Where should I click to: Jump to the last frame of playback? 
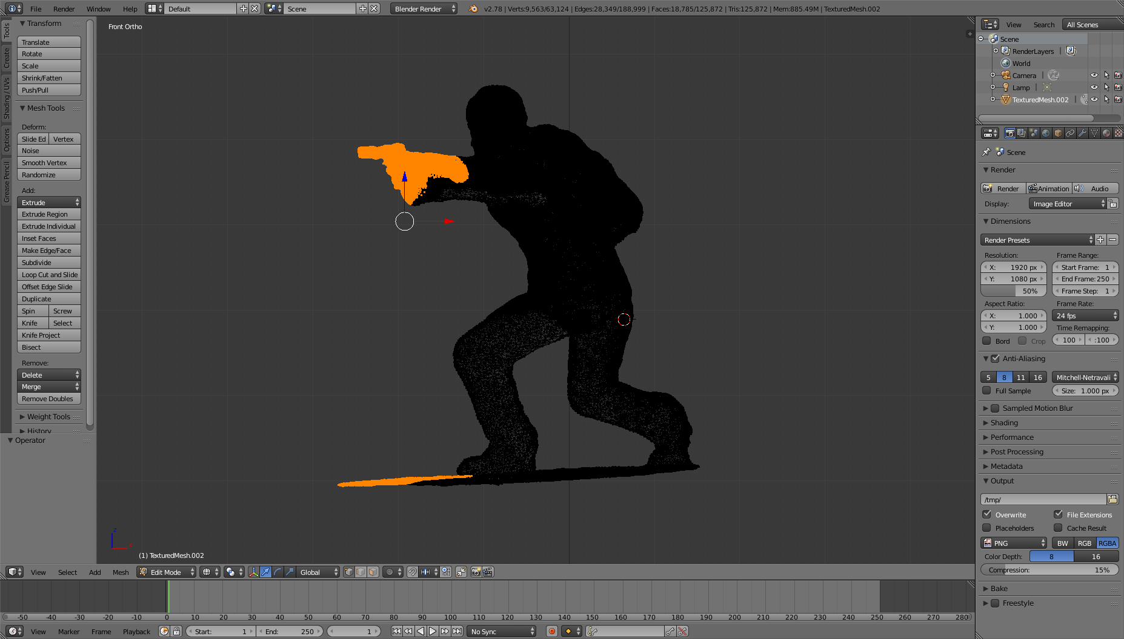pos(457,631)
